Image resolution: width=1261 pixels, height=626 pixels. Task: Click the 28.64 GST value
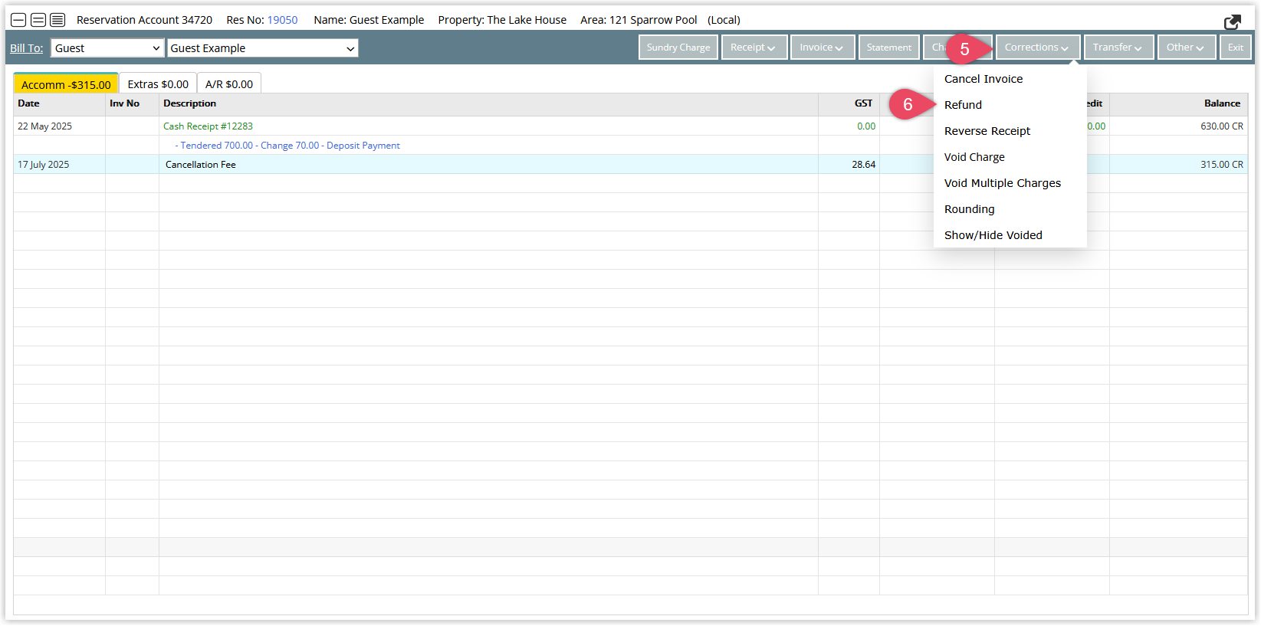pyautogui.click(x=863, y=165)
